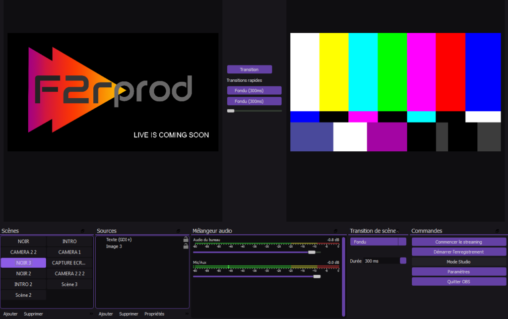Click the Commandes panel title
The width and height of the screenshot is (508, 319).
point(427,231)
